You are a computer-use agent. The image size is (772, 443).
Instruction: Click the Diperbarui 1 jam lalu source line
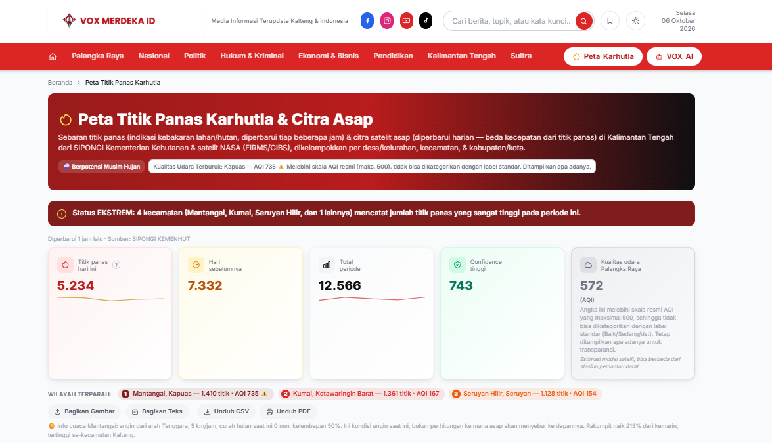click(119, 239)
